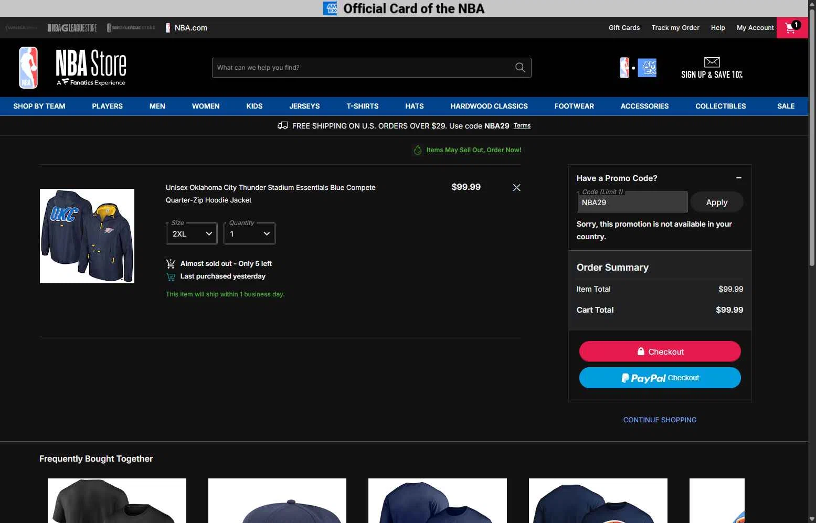Click the Last purchased cart icon
This screenshot has width=816, height=523.
click(171, 276)
